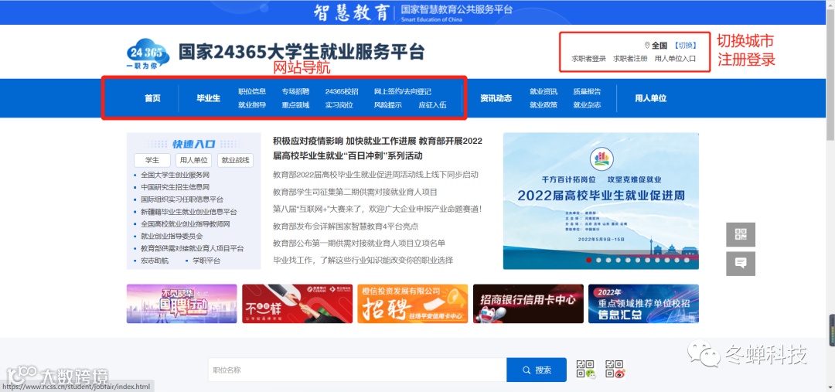Open 就业政策 navigation item
Viewport: 835px width, 392px height.
tap(544, 105)
